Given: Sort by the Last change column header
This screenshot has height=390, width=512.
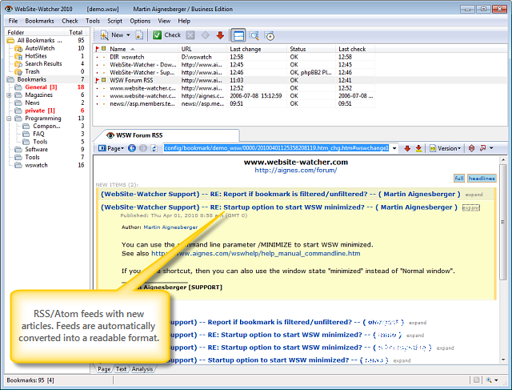Looking at the screenshot, I should pyautogui.click(x=257, y=49).
